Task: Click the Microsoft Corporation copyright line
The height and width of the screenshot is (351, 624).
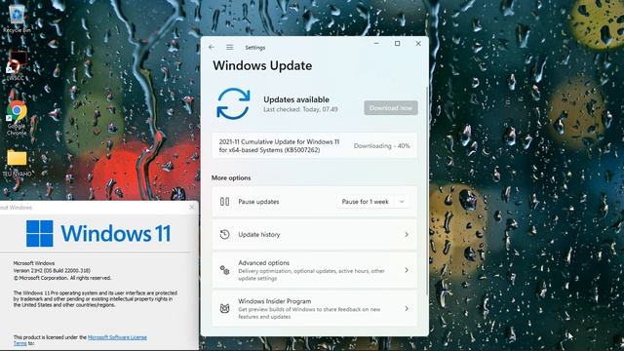Action: point(62,278)
